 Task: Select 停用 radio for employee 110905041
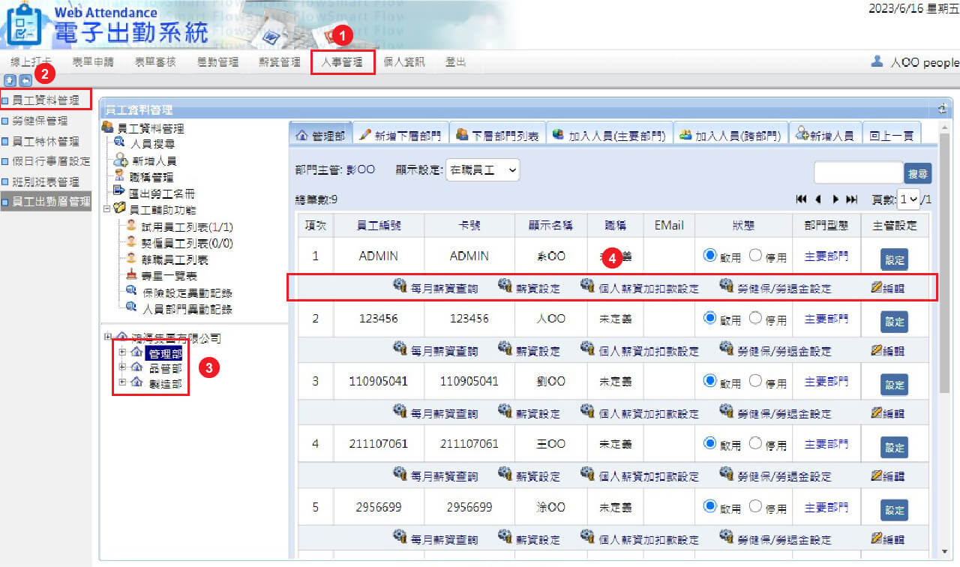[755, 380]
